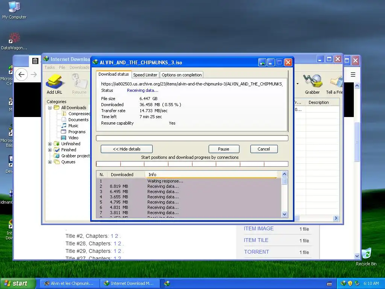Click the main download progress bar

(x=192, y=138)
